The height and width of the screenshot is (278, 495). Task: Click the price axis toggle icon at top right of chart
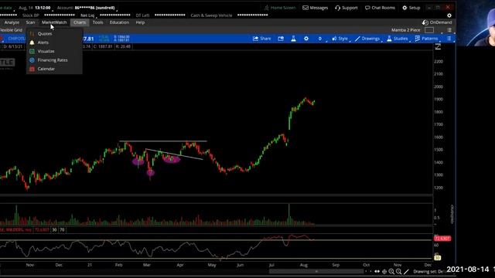point(438,46)
